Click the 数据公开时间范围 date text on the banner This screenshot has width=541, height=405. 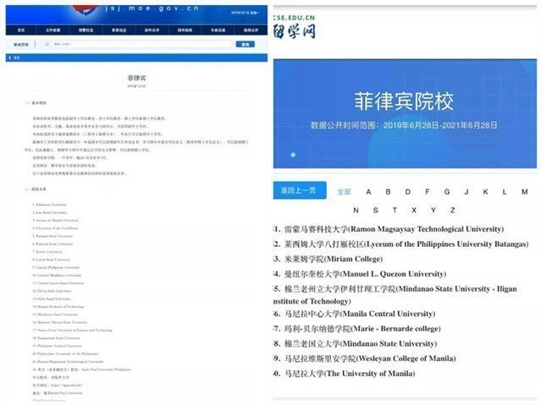coord(404,125)
